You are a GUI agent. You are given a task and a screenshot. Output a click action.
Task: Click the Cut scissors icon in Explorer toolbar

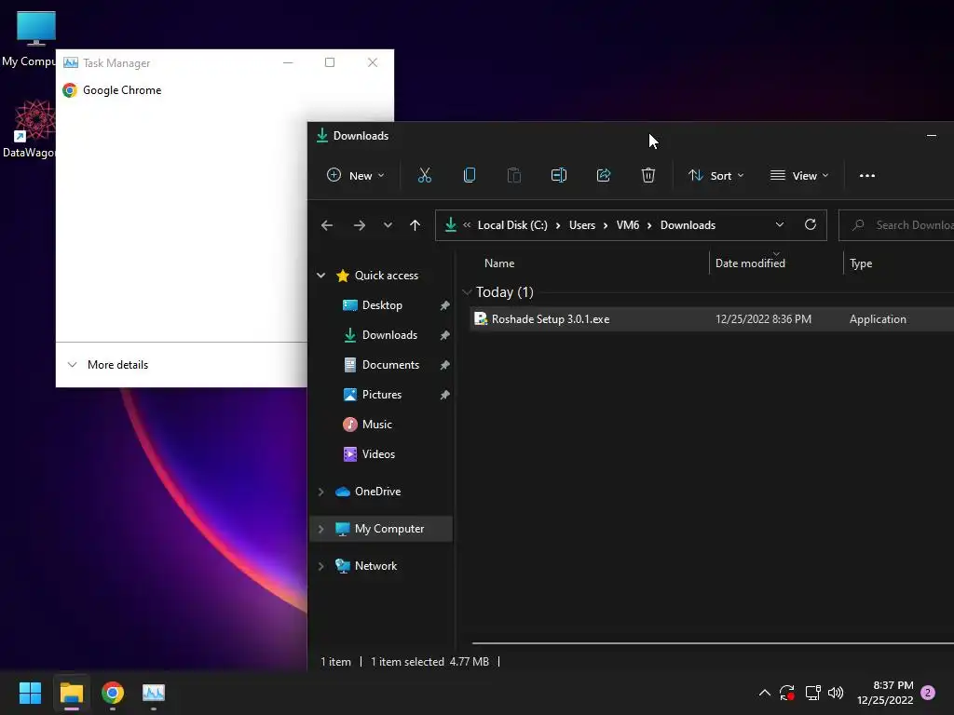(x=425, y=176)
